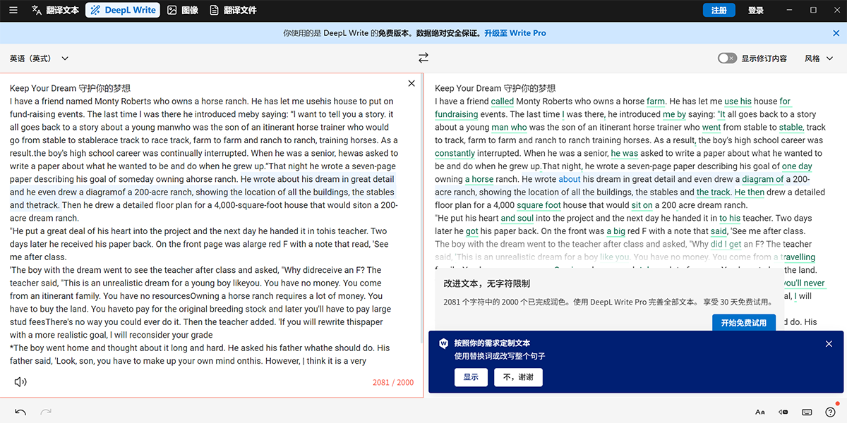Screen dimensions: 847x423
Task: Clear the source text with X icon
Action: pyautogui.click(x=412, y=84)
